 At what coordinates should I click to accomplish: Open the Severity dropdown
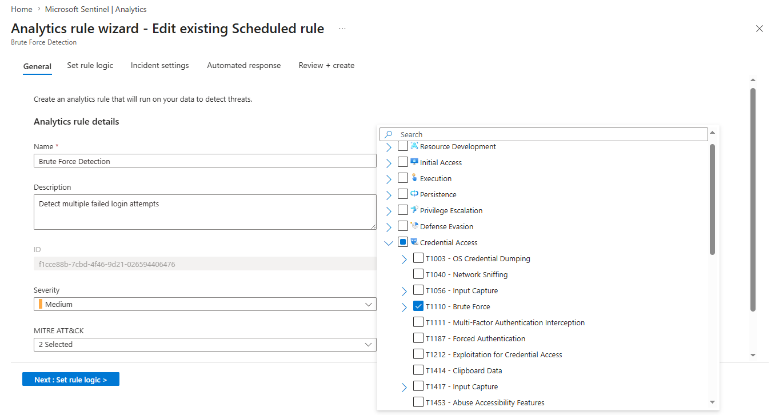pos(205,304)
